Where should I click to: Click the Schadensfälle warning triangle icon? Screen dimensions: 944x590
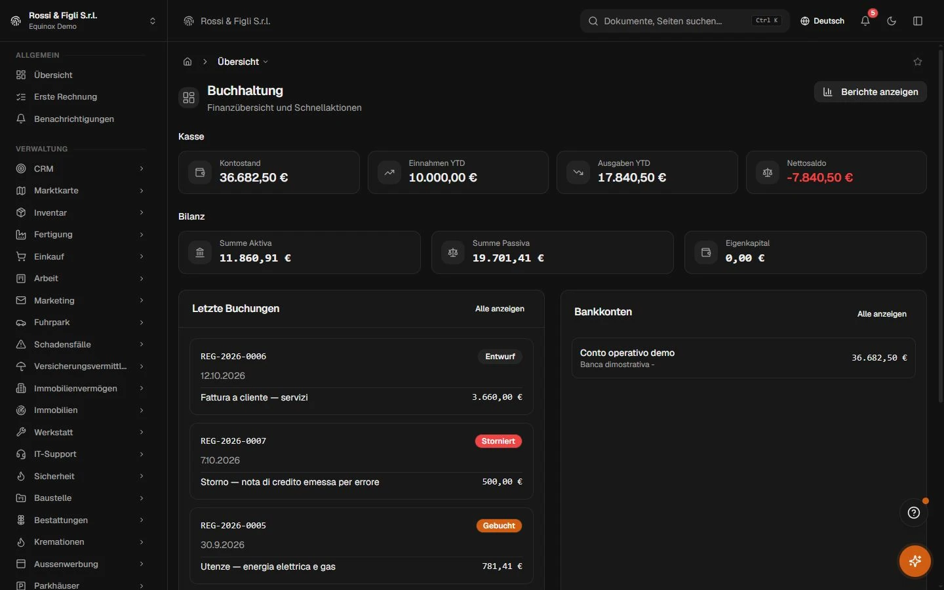tap(21, 344)
